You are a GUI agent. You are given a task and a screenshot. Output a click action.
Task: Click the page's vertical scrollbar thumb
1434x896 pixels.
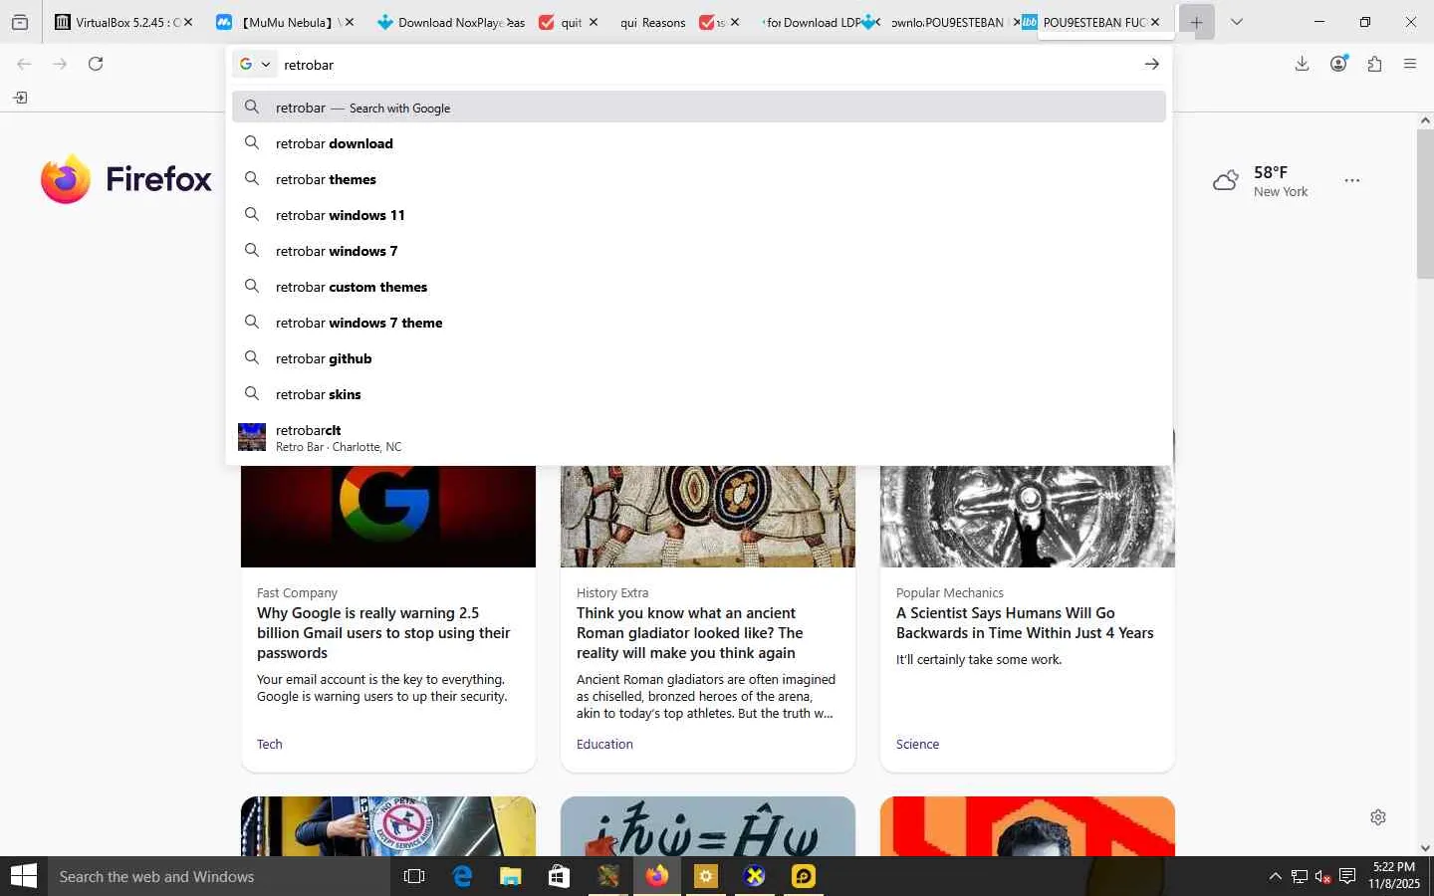pyautogui.click(x=1425, y=204)
